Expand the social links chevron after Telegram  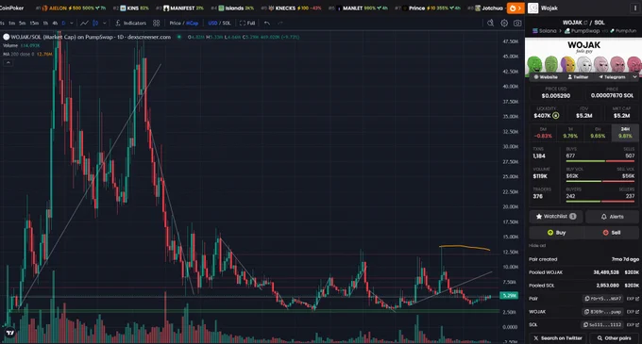tap(634, 76)
